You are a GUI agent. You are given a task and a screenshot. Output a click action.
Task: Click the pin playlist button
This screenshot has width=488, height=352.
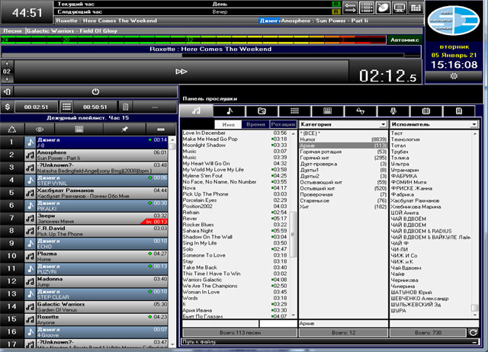pyautogui.click(x=124, y=129)
